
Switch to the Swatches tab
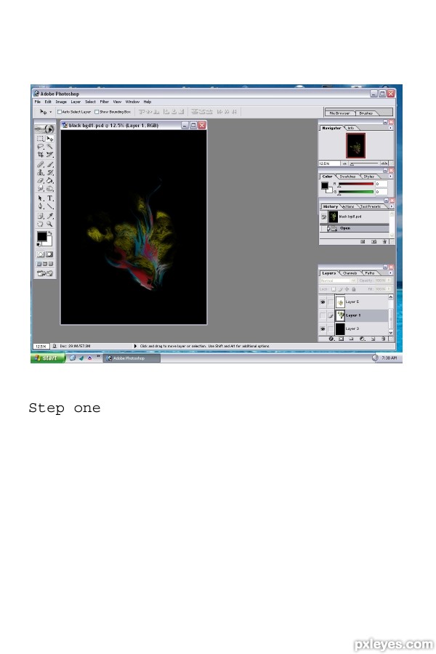347,177
